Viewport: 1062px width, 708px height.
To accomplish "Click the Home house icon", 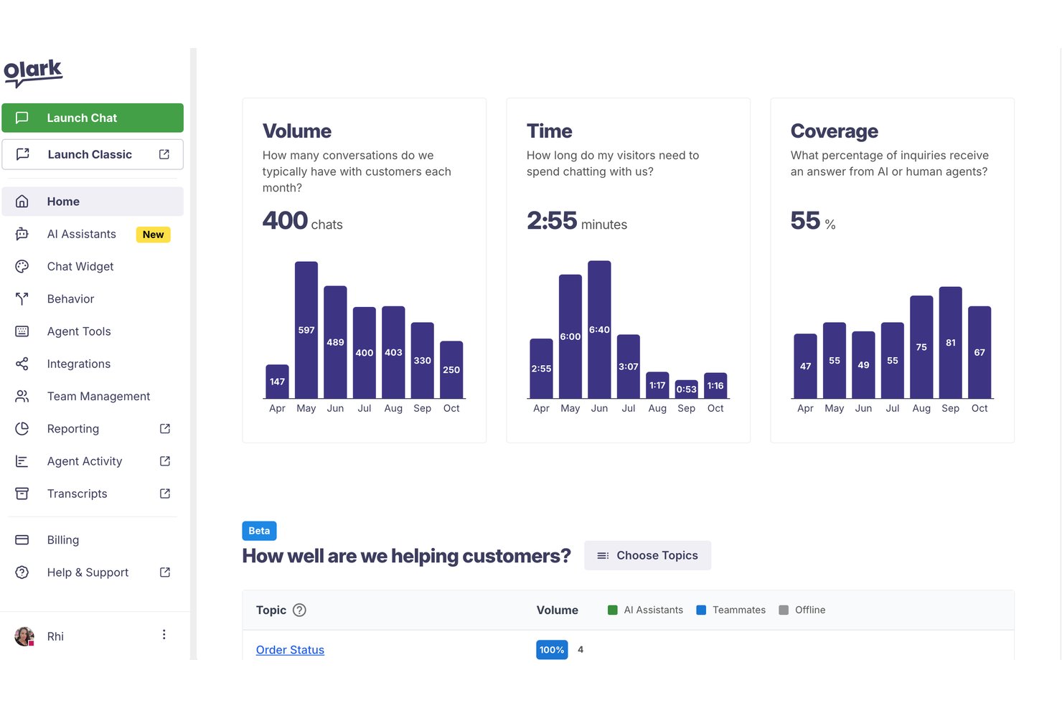I will tap(22, 202).
